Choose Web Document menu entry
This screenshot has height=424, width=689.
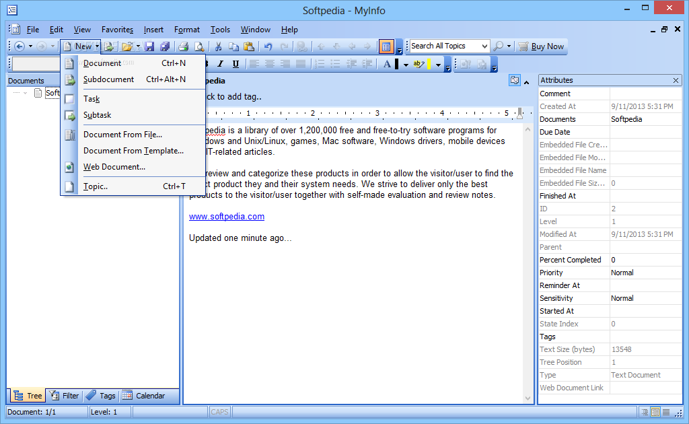click(133, 167)
